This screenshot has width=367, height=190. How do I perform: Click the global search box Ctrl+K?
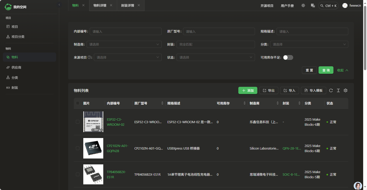coord(328,5)
